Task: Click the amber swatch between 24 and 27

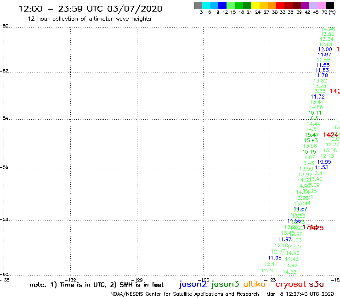Action: (264, 6)
